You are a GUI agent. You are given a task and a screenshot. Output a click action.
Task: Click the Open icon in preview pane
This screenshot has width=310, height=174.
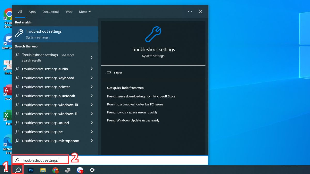point(109,73)
